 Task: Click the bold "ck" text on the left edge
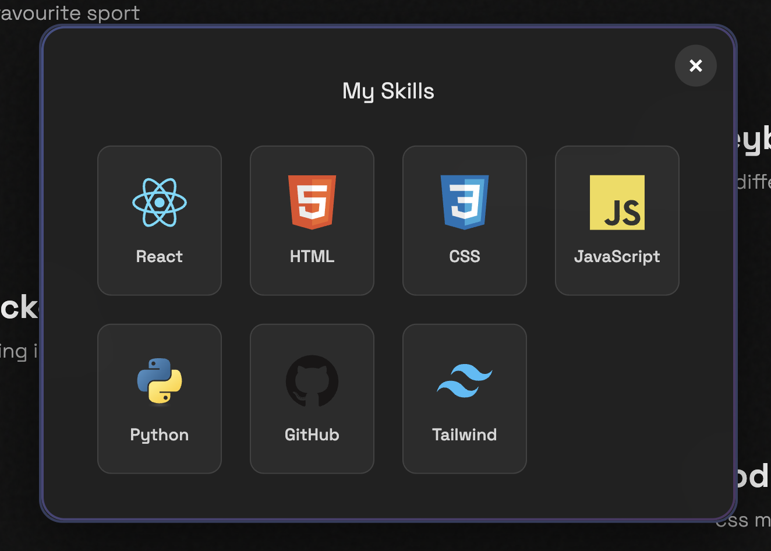click(x=19, y=308)
